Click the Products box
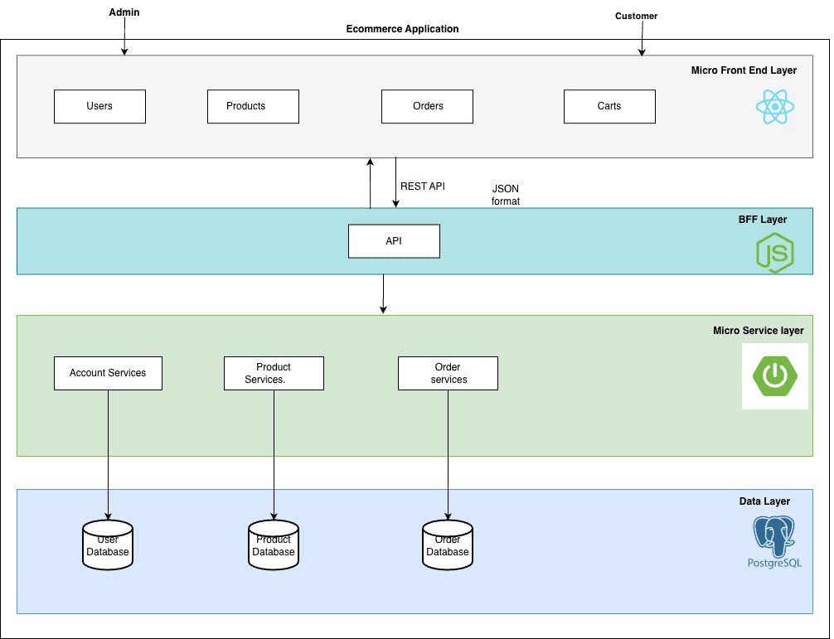The width and height of the screenshot is (834, 639). pos(253,106)
